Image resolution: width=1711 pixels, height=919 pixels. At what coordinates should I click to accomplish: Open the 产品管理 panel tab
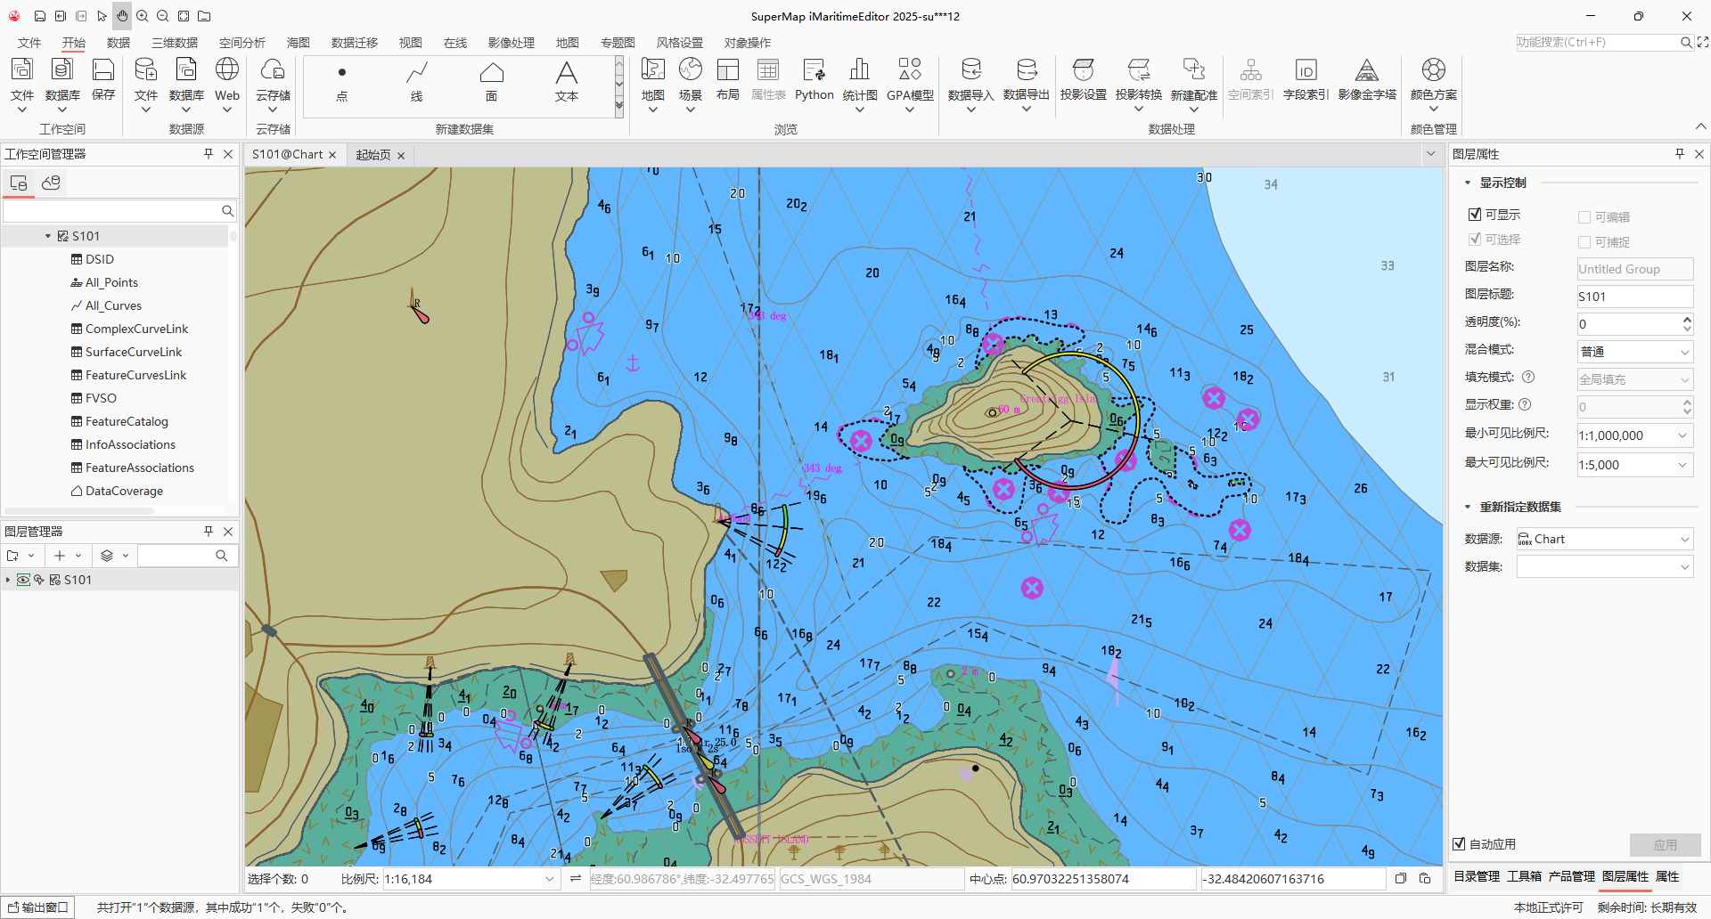coord(1571,876)
